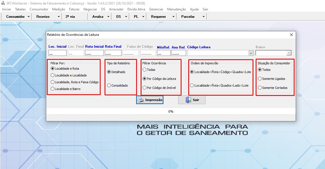
Task: Click the 2ª via toolbar button
Action: pos(70,17)
